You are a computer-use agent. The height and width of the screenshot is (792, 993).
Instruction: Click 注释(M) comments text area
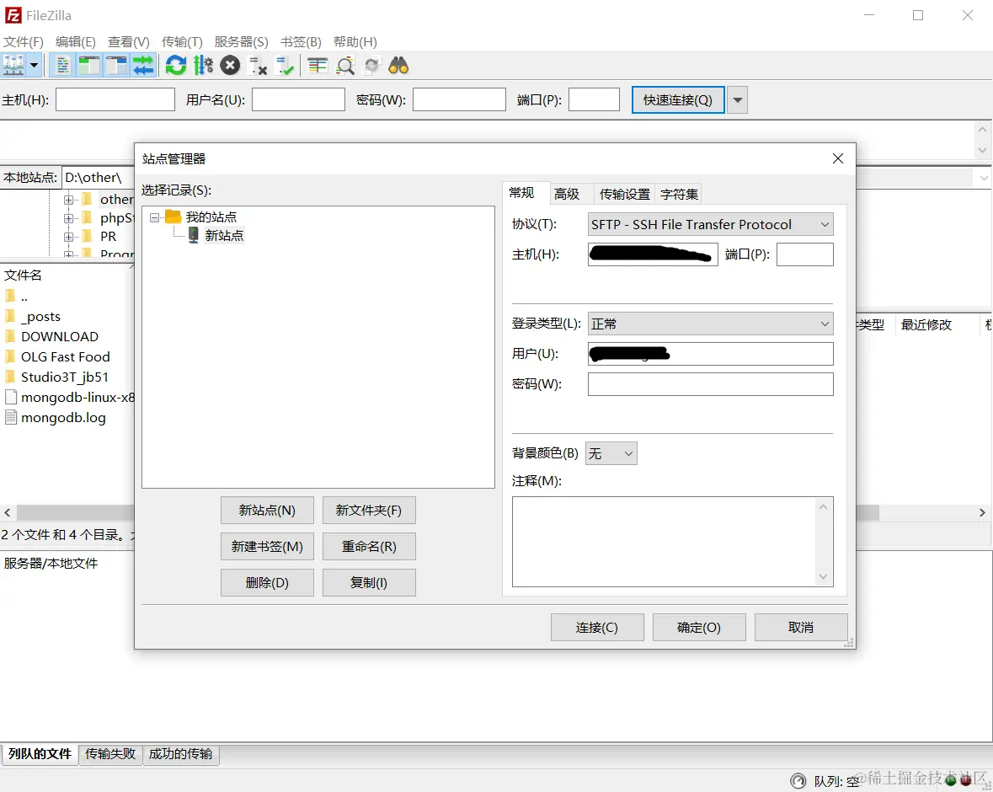(x=673, y=542)
